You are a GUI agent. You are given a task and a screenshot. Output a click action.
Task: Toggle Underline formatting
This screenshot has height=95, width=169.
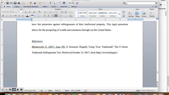click(10, 16)
